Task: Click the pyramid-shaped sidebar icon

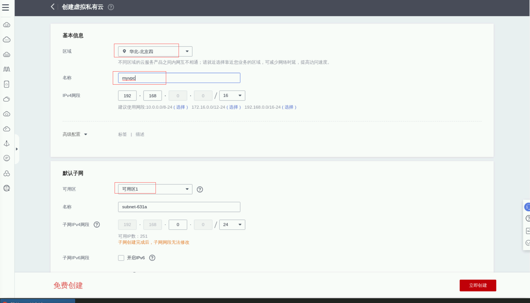Action: [7, 143]
